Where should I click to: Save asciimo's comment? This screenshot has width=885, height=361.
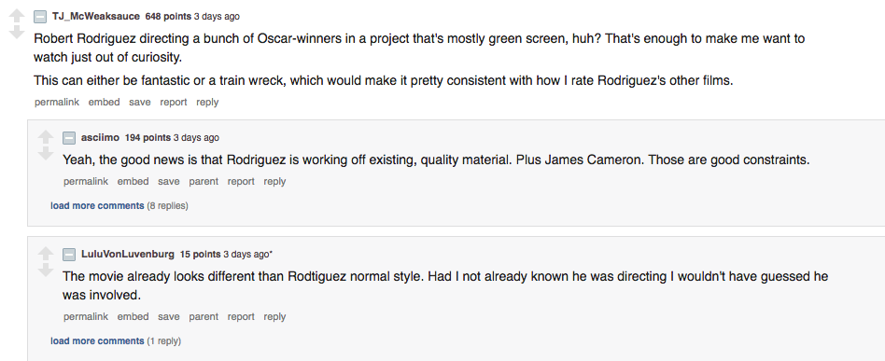[x=169, y=182]
